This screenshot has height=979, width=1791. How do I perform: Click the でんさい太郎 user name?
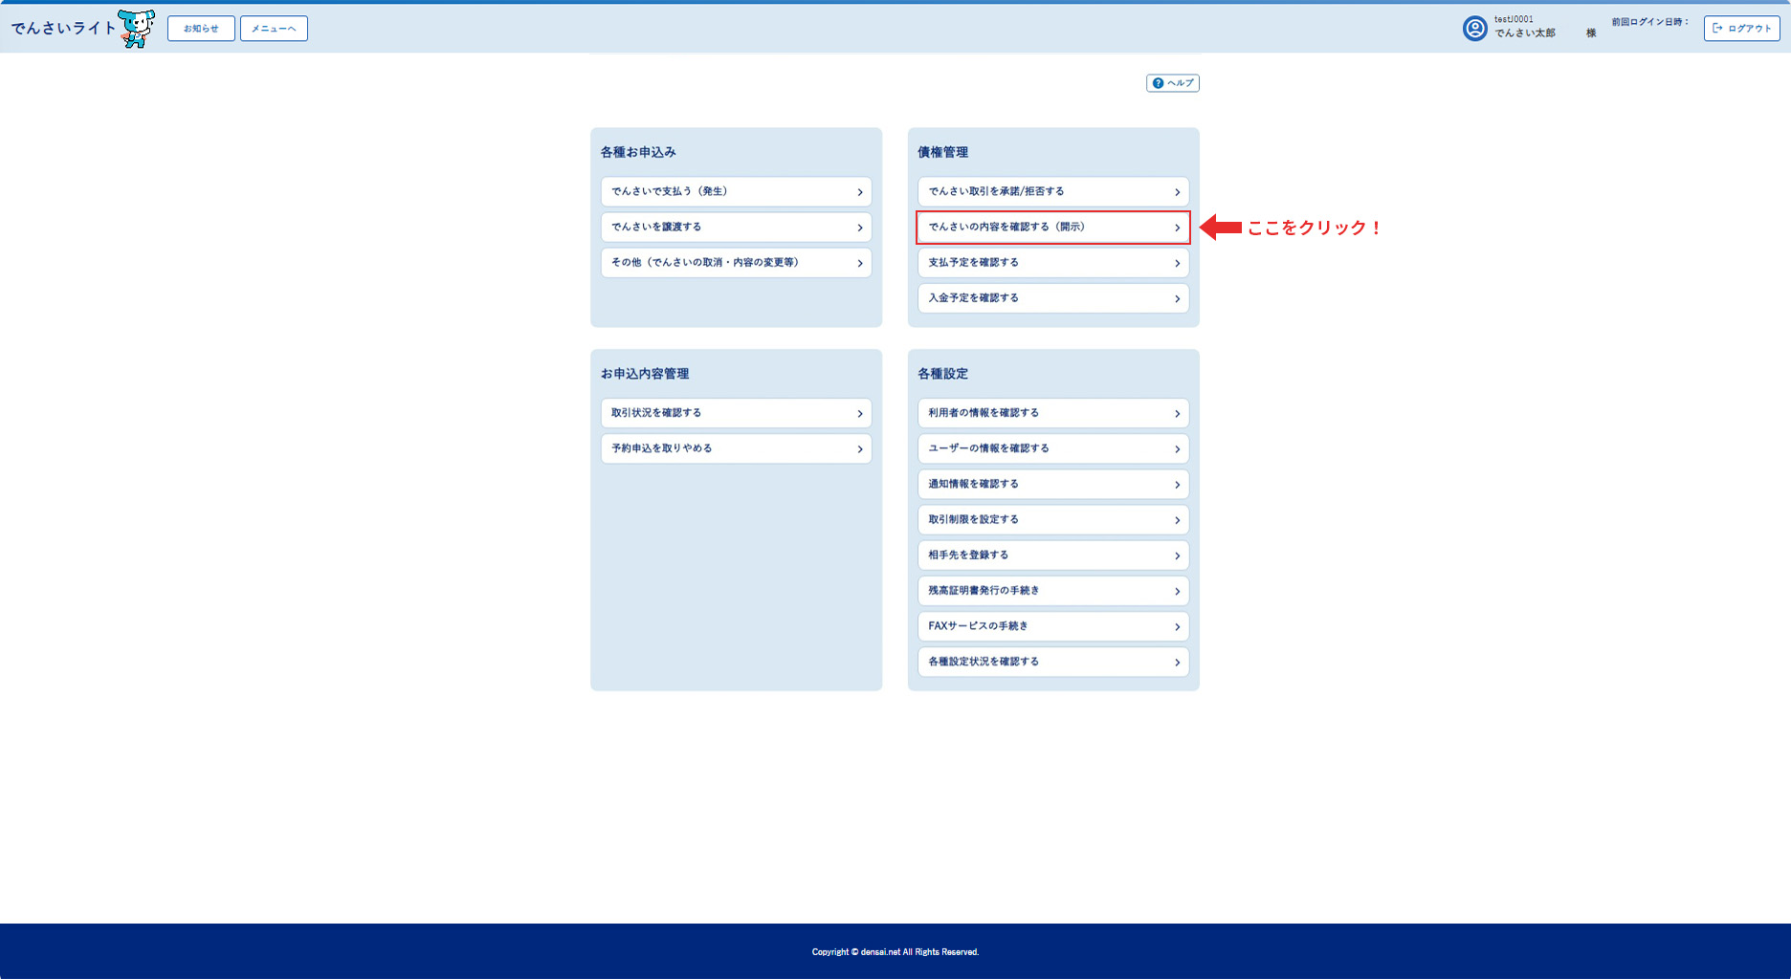[x=1525, y=33]
